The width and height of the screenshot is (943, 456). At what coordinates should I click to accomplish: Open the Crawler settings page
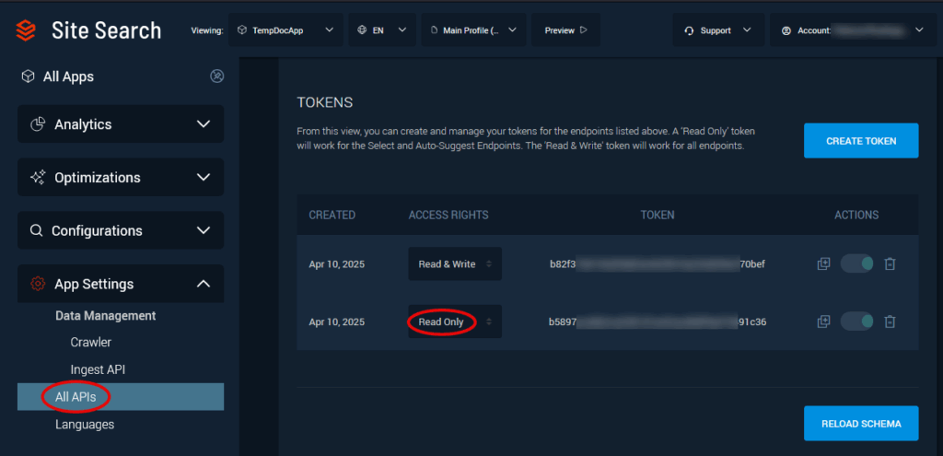(90, 342)
